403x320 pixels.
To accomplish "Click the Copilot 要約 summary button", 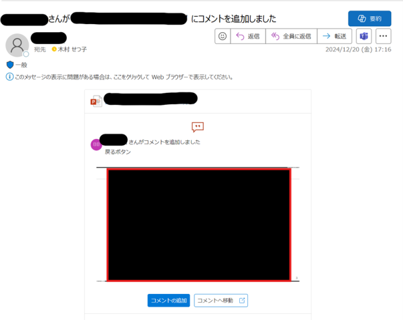I will click(x=370, y=19).
